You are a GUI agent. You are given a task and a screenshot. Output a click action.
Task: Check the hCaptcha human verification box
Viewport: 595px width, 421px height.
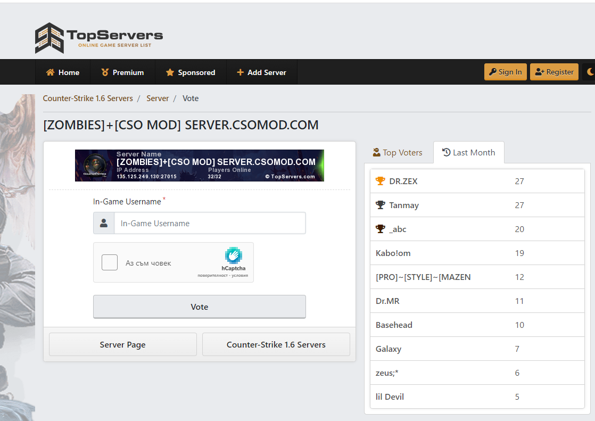[110, 262]
